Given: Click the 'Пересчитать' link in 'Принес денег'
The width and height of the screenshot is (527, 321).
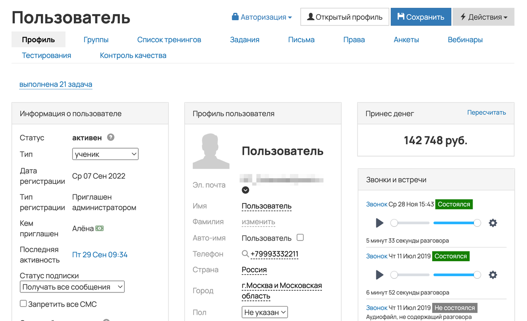Looking at the screenshot, I should 487,113.
